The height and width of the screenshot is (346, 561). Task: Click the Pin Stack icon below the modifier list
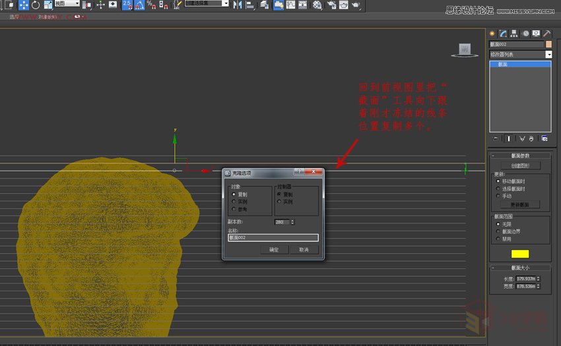tap(496, 138)
